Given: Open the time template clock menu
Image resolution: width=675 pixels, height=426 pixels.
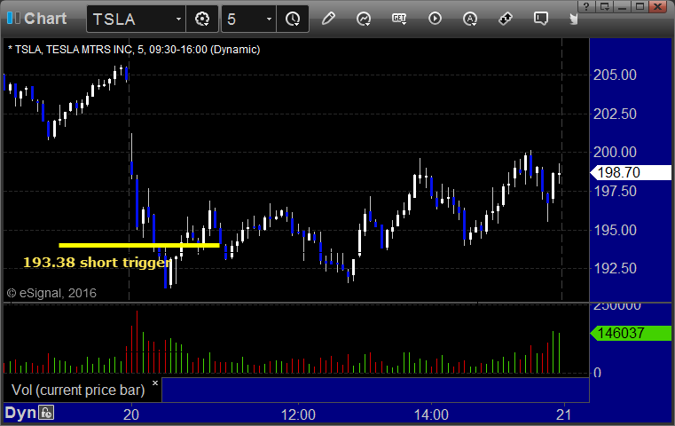Looking at the screenshot, I should [x=293, y=19].
